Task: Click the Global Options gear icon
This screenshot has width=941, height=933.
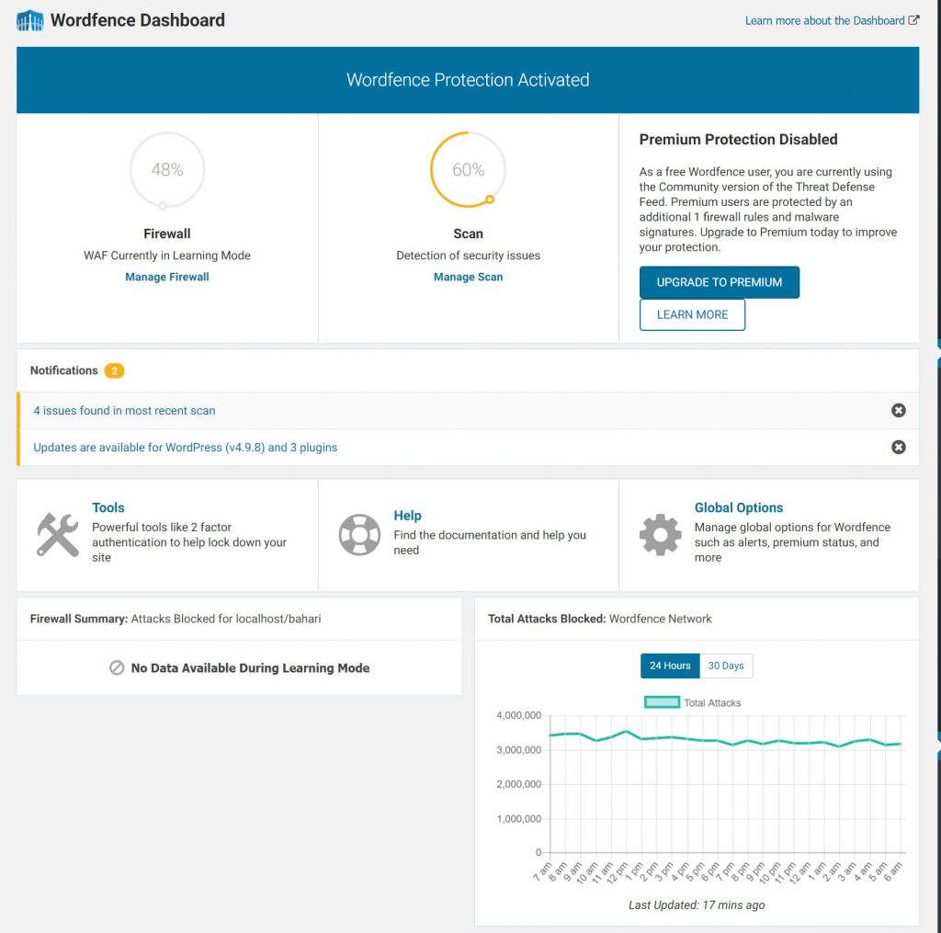Action: (x=660, y=534)
